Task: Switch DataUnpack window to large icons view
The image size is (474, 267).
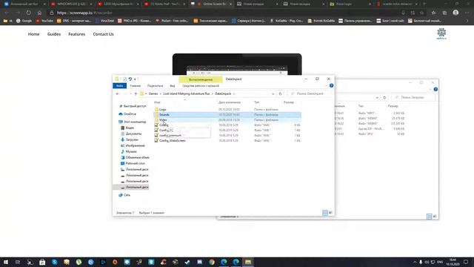Action: tap(330, 213)
